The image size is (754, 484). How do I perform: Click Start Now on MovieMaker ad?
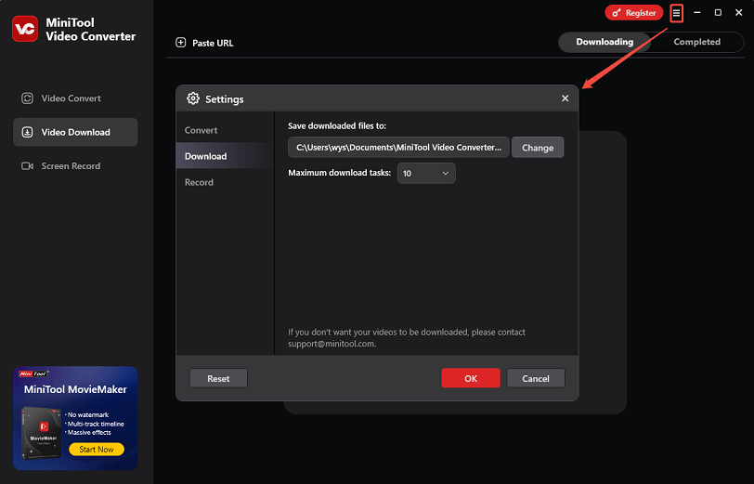(97, 450)
